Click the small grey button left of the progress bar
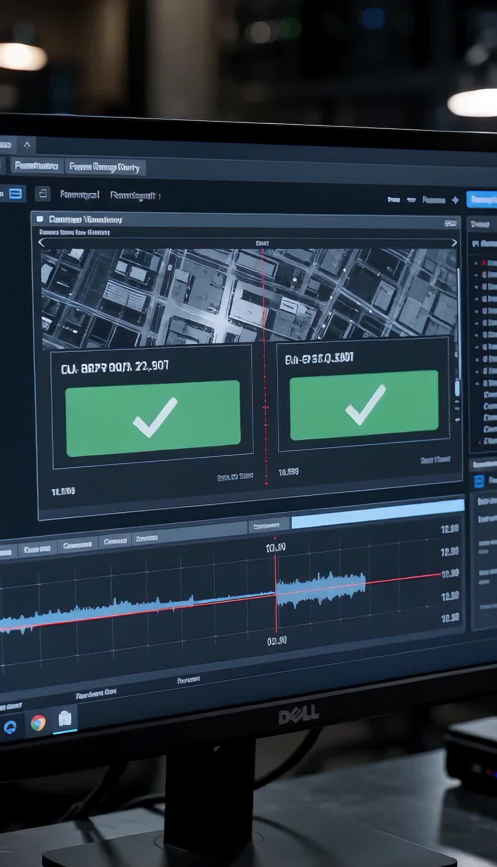The height and width of the screenshot is (867, 497). (269, 526)
